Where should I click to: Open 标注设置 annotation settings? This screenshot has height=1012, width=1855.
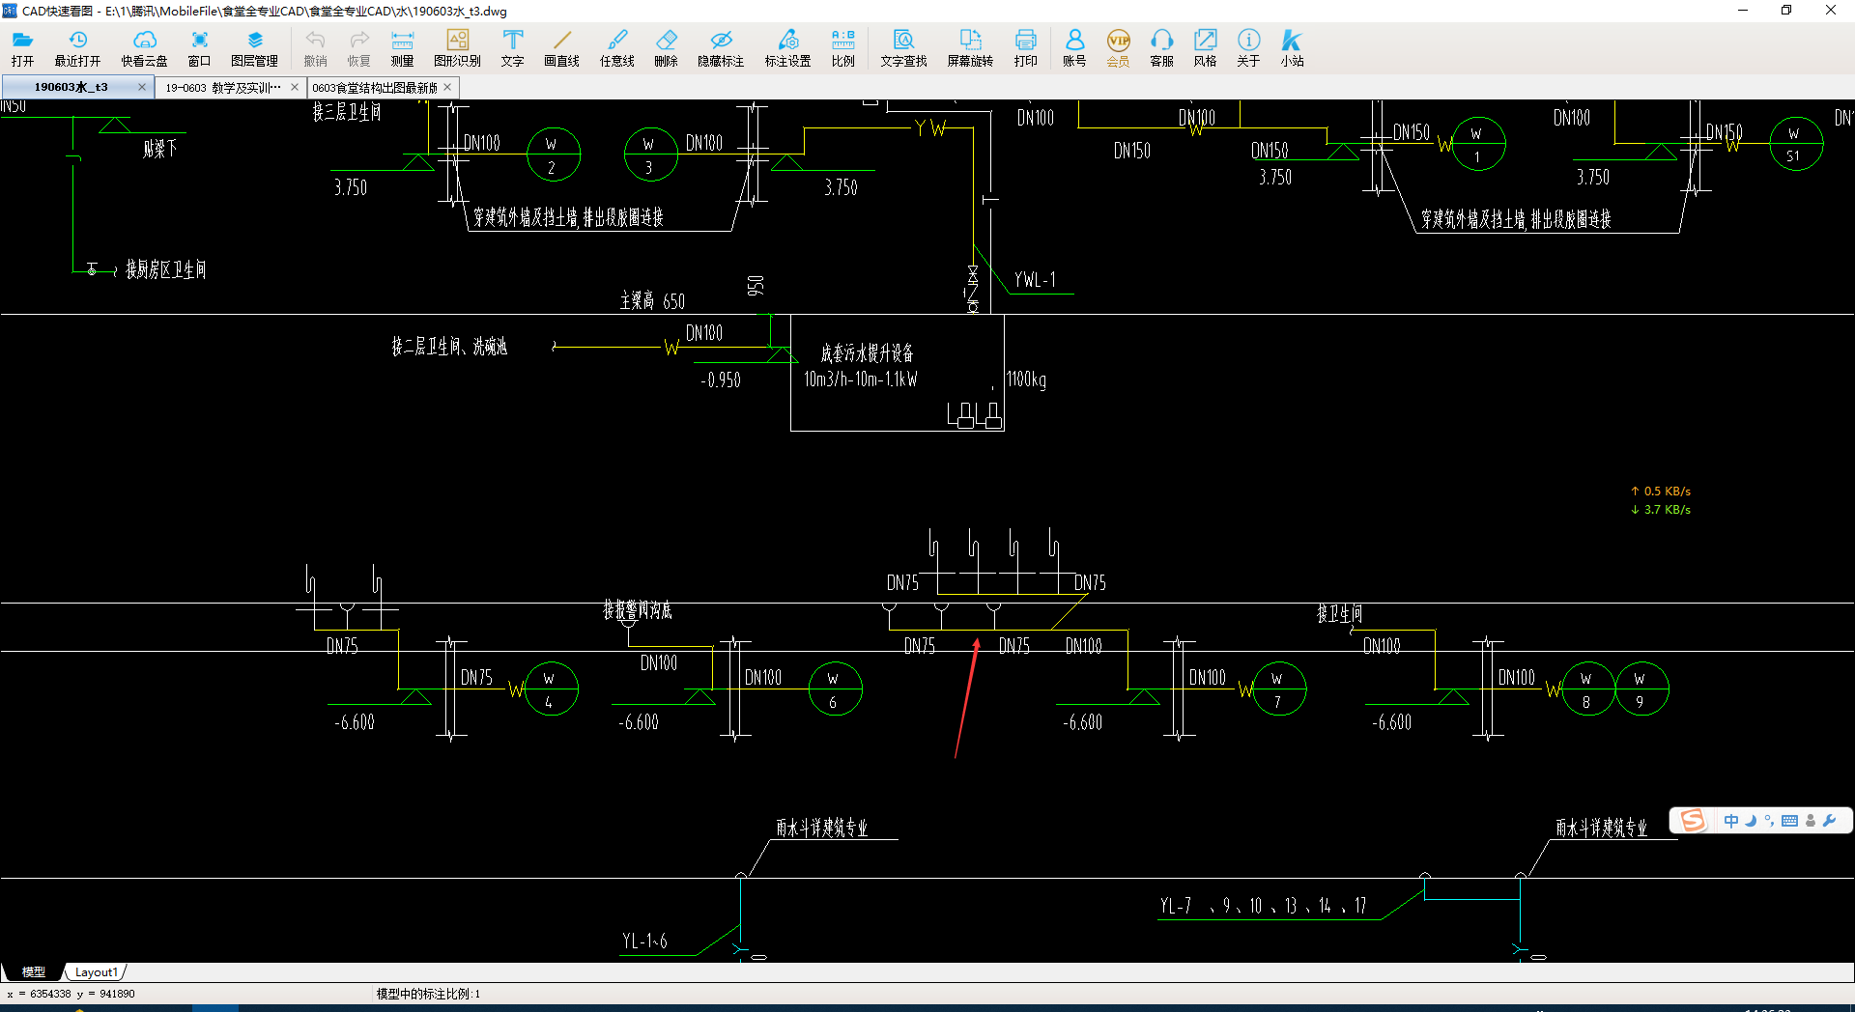point(787,48)
